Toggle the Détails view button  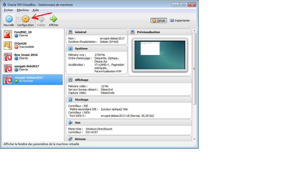[159, 21]
